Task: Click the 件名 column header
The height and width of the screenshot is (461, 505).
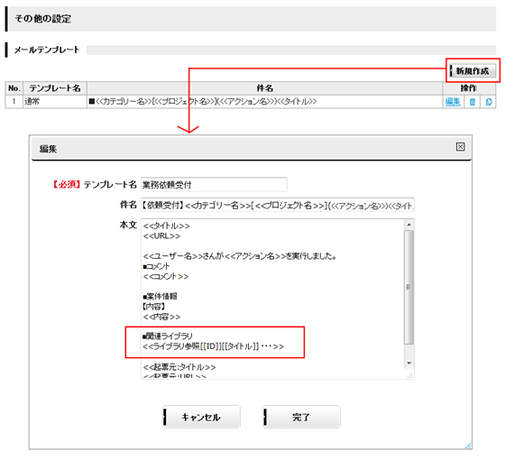Action: click(x=265, y=88)
